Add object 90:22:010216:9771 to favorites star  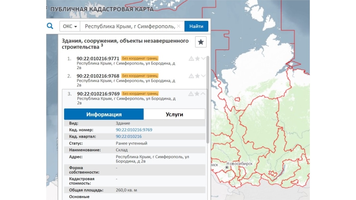point(197,59)
